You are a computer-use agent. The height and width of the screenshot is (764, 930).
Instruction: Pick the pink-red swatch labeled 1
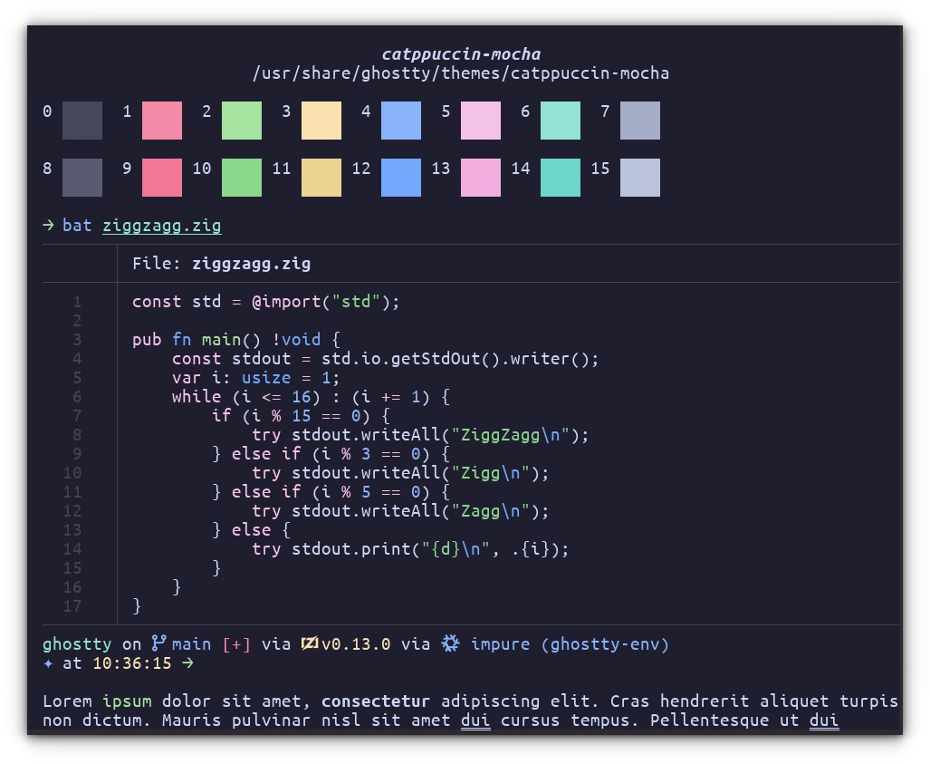162,121
